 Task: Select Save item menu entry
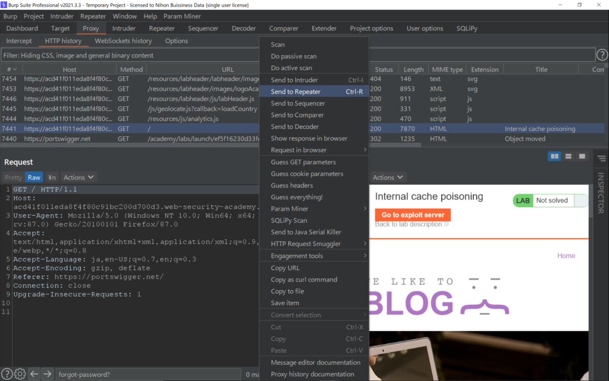tap(314, 303)
